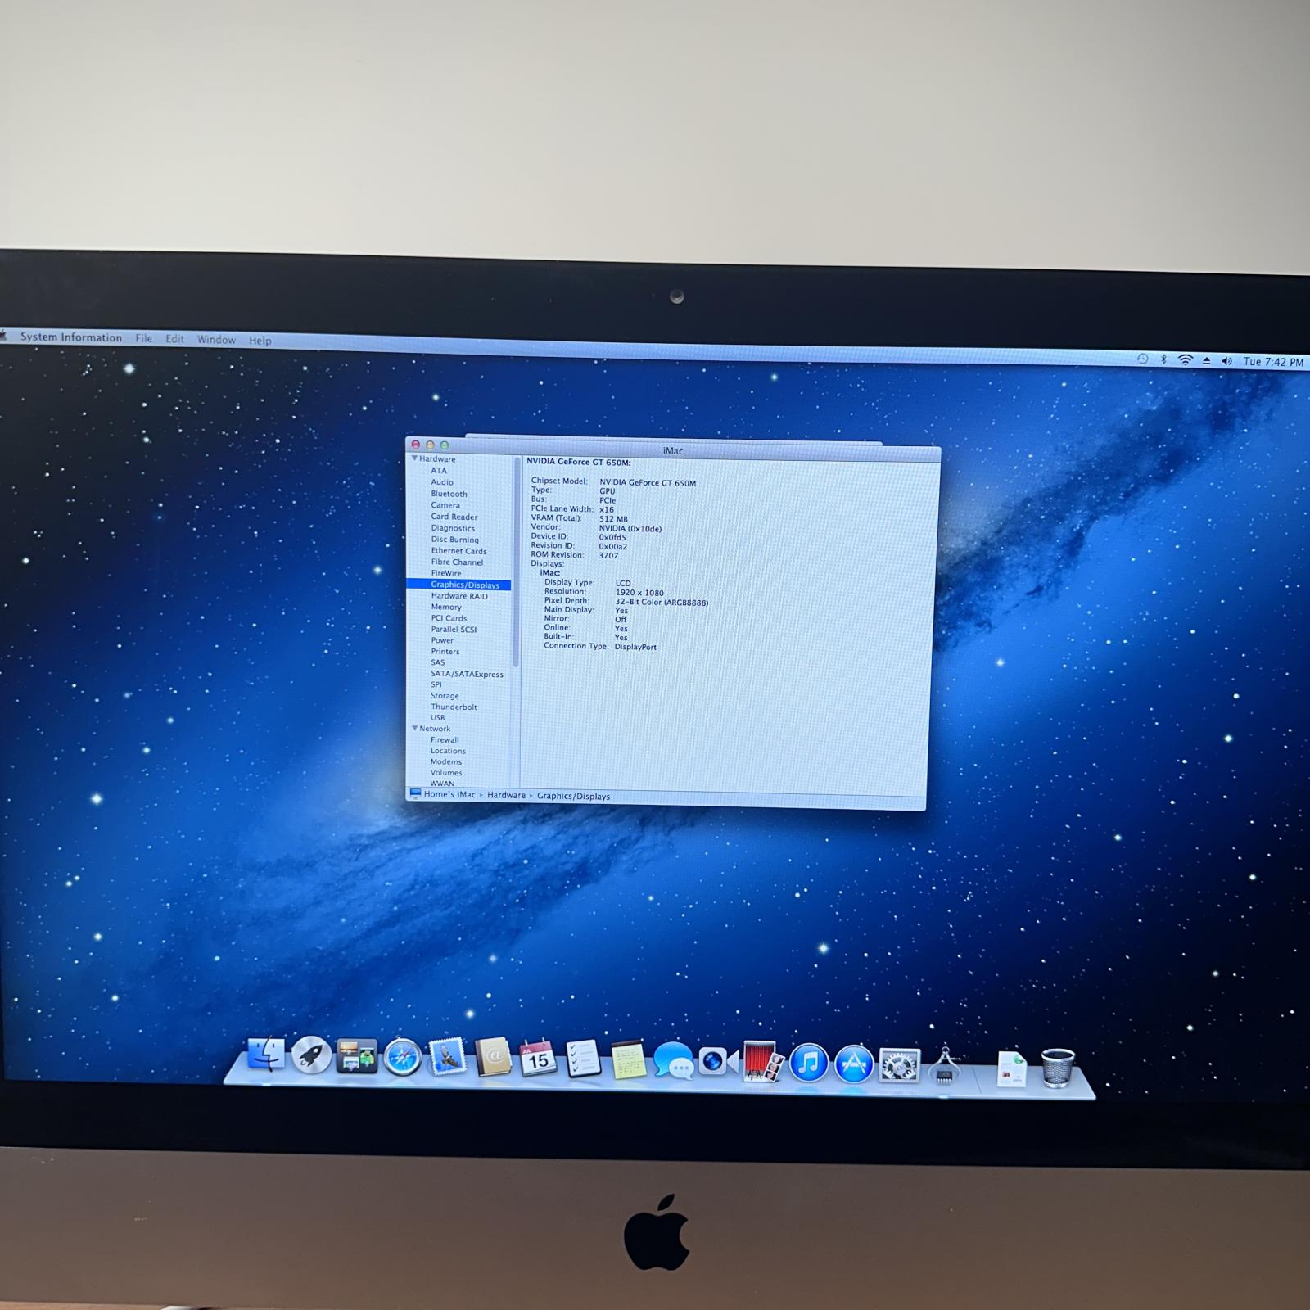The width and height of the screenshot is (1310, 1310).
Task: Open the Help menu
Action: (x=260, y=340)
